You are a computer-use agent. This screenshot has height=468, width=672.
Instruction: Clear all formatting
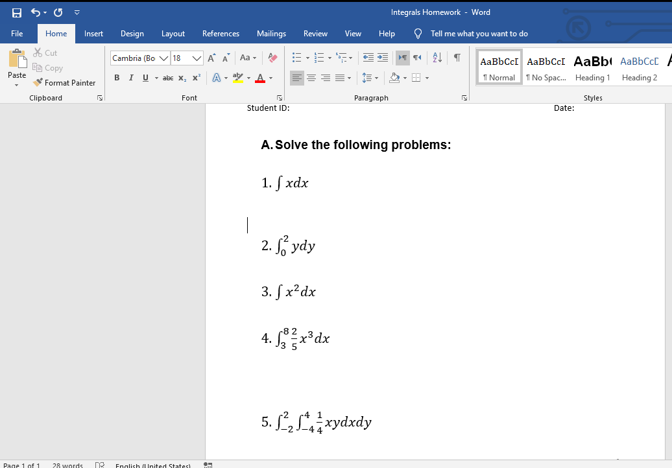[x=272, y=58]
